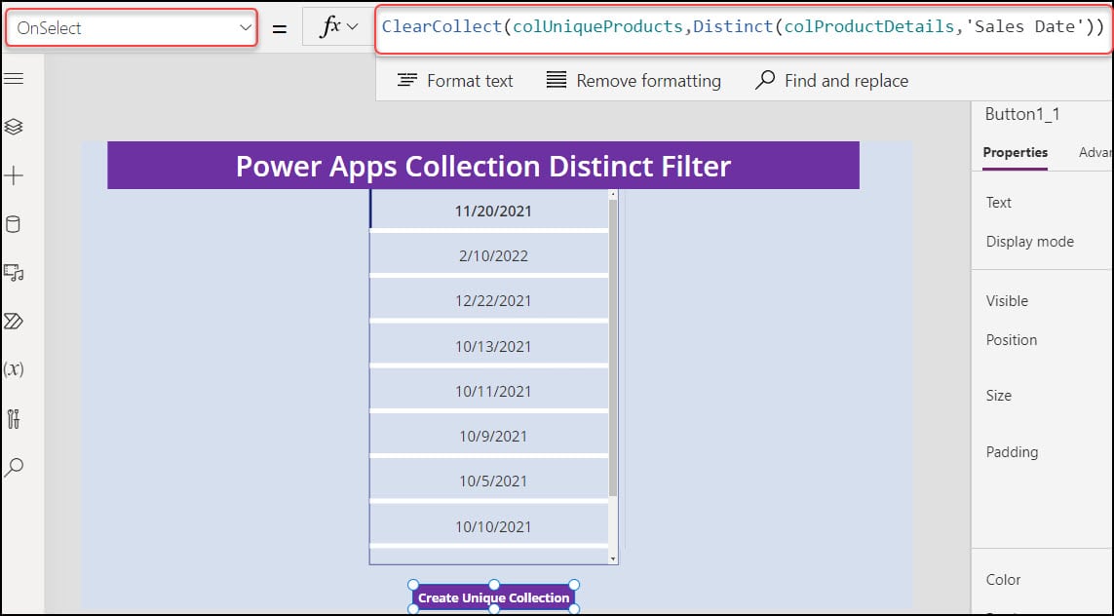Switch to the Advanced tab

click(x=1095, y=152)
